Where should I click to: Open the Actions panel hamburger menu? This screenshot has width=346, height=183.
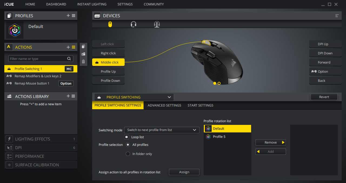tap(74, 47)
